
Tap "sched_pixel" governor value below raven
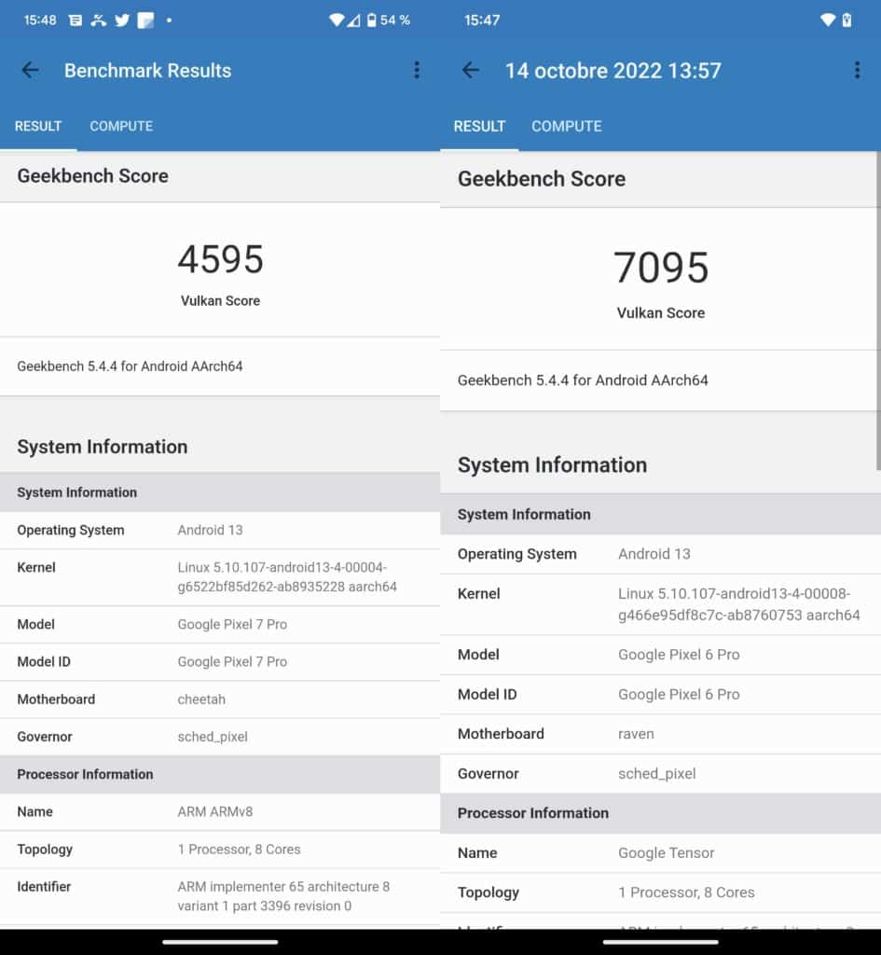(x=657, y=773)
